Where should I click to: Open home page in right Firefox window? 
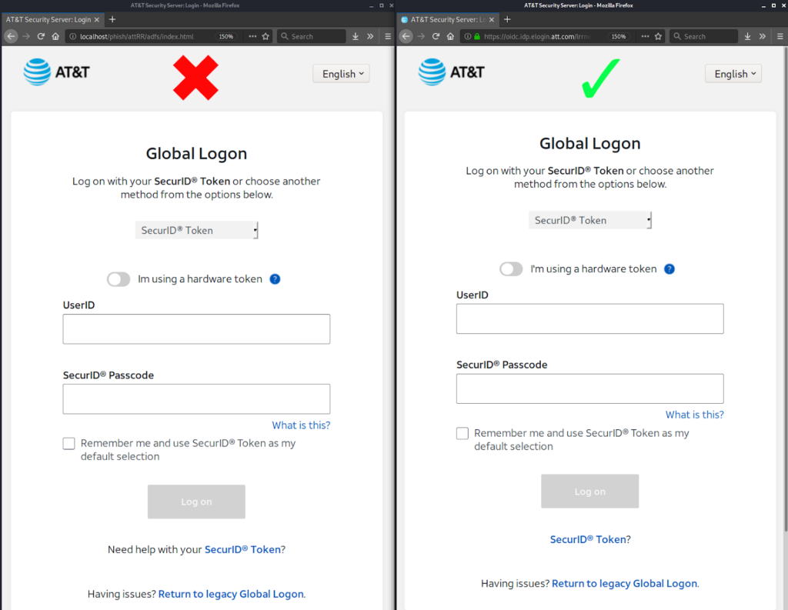450,36
